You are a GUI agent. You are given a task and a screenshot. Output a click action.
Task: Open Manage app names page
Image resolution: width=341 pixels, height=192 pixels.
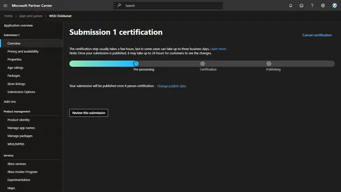click(x=21, y=128)
